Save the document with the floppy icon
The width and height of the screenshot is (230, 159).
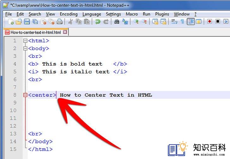27,22
